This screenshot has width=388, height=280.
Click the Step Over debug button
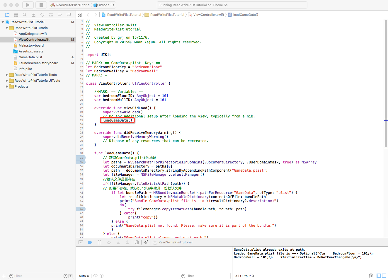tap(109, 242)
